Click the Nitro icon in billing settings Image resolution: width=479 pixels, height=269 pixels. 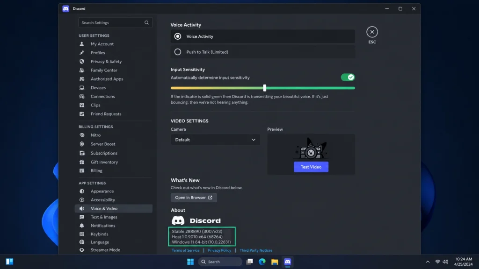[81, 135]
